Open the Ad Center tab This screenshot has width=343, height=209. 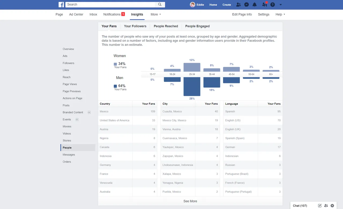click(76, 14)
